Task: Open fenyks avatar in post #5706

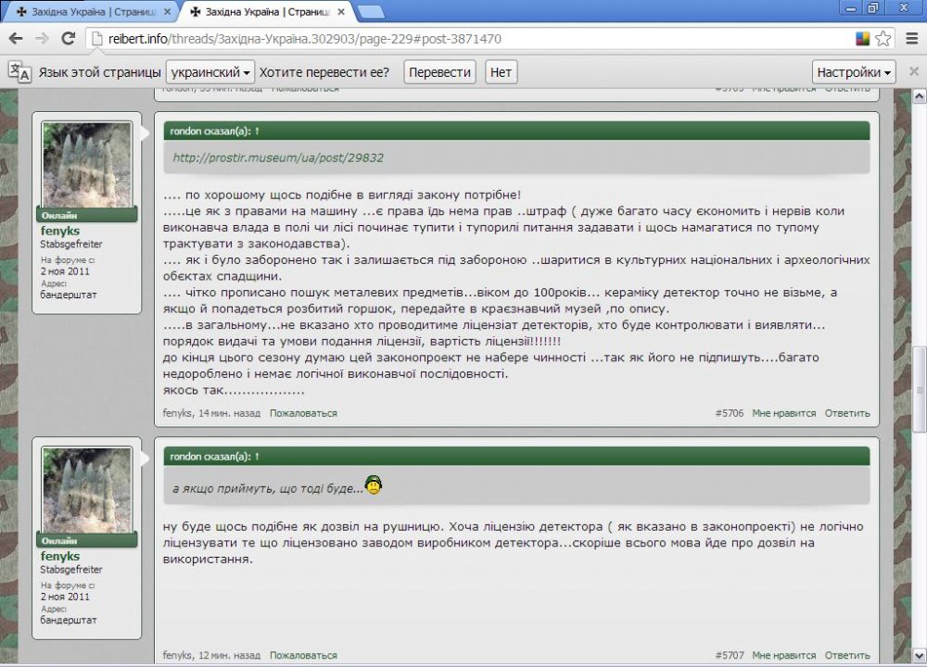Action: (87, 165)
